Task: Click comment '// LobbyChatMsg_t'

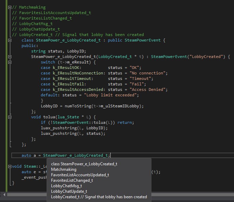Action: point(32,24)
